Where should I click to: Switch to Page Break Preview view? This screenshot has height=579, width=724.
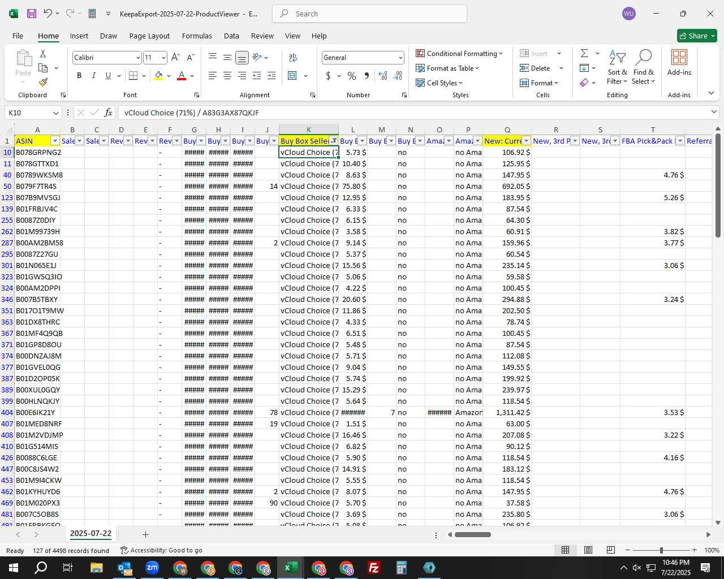[611, 550]
